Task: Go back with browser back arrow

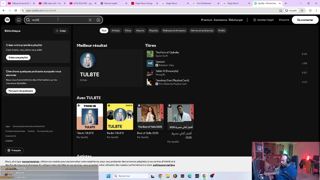Action: [x=3, y=10]
